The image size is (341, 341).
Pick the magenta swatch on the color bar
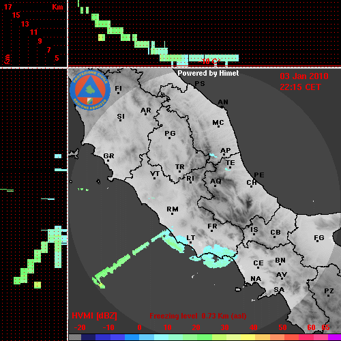click(334, 338)
